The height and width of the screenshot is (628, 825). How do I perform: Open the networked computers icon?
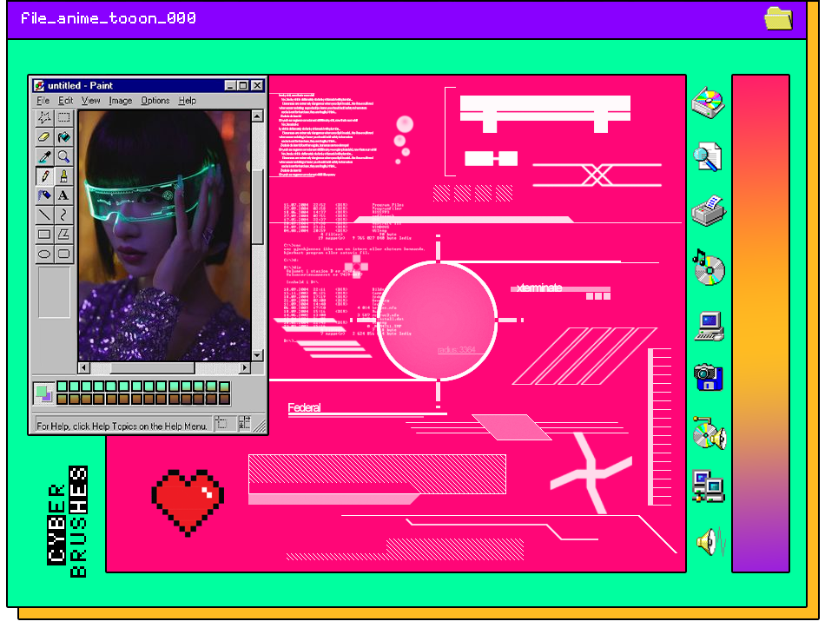pos(709,486)
